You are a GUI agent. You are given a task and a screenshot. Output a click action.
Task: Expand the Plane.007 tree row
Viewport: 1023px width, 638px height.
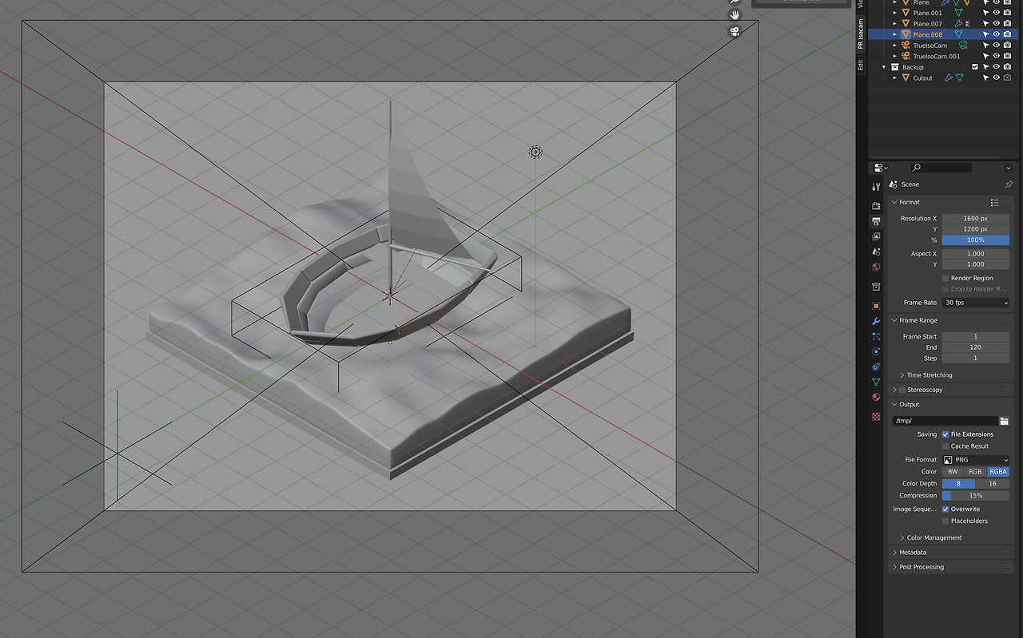pyautogui.click(x=895, y=24)
